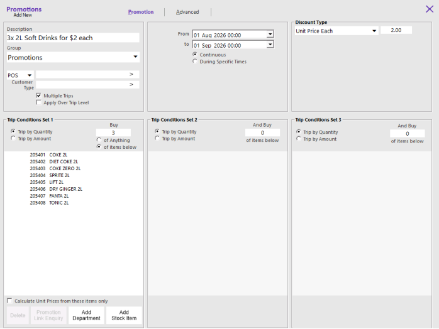Screen dimensions: 439x329
Task: Select the LIFT 2L item row
Action: pos(74,182)
